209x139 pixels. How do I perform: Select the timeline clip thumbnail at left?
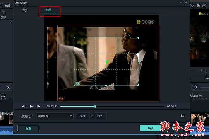tap(7, 119)
